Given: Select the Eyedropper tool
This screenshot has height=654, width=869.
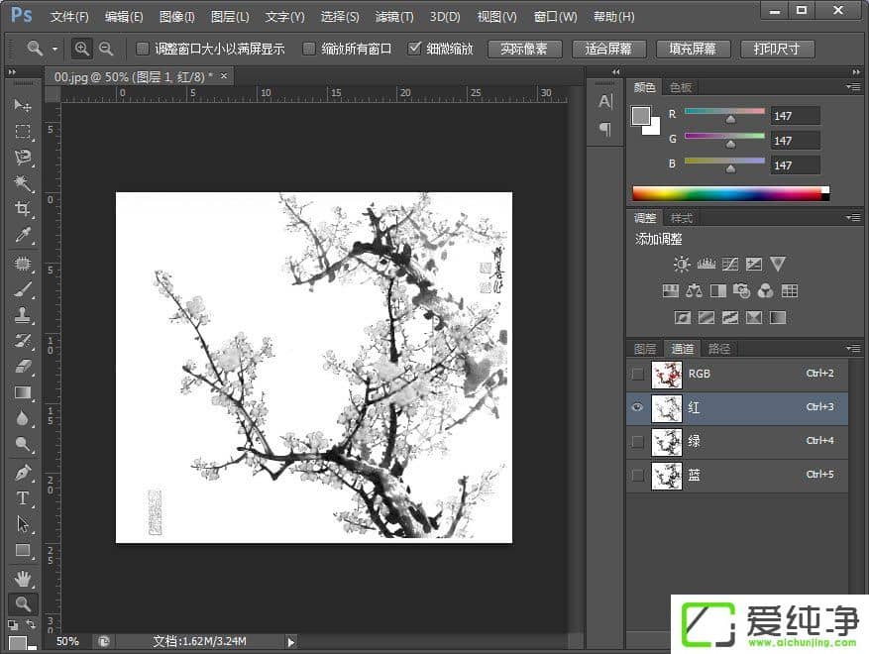Looking at the screenshot, I should [23, 235].
